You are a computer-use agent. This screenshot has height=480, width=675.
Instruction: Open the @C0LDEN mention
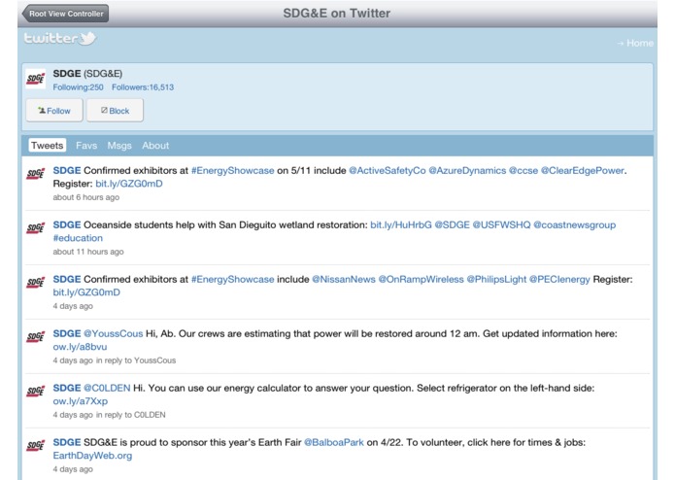click(107, 388)
